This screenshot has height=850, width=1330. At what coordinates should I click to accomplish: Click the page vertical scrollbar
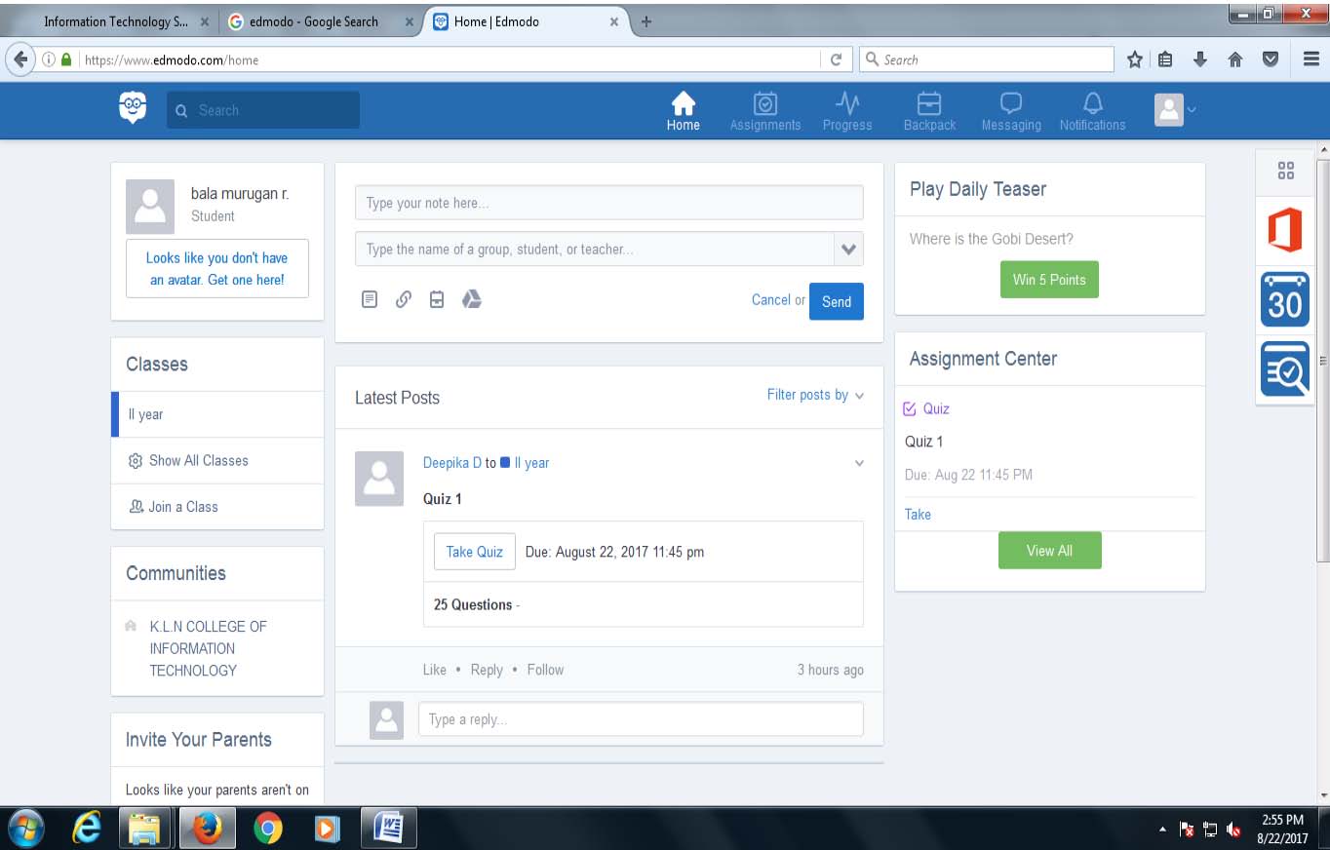coord(1323,361)
